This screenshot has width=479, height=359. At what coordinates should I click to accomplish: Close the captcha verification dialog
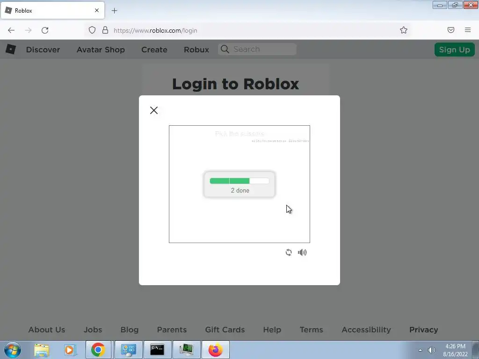coord(153,110)
